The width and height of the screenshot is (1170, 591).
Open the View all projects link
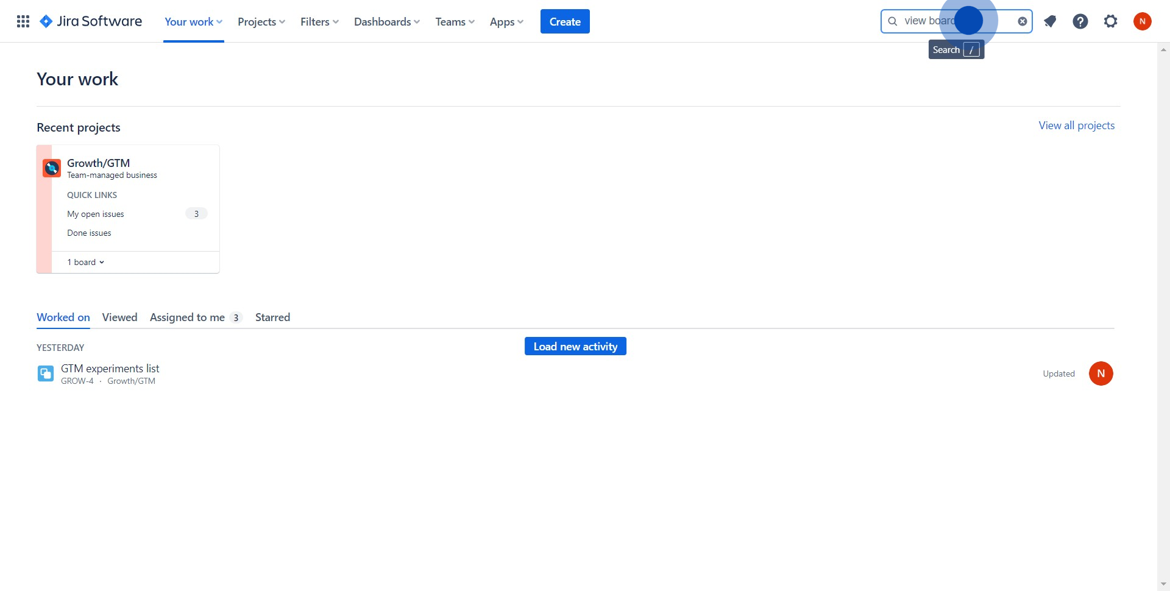pos(1076,126)
